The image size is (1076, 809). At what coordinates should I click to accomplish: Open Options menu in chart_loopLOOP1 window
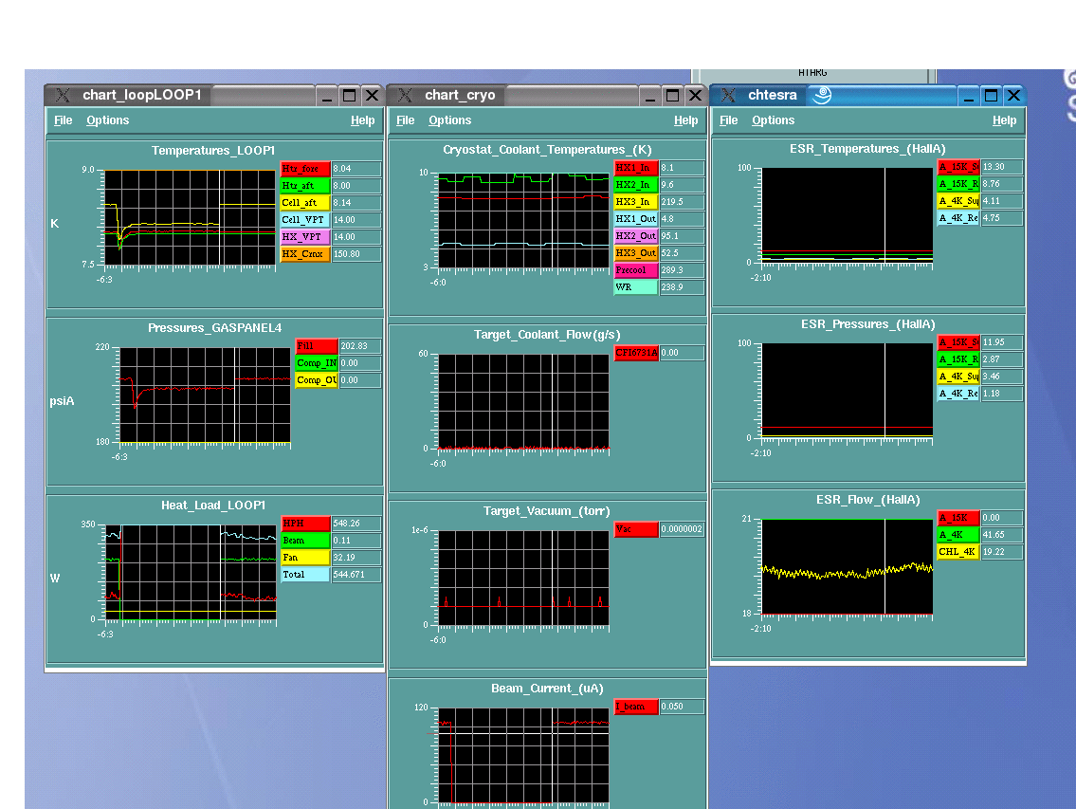(x=108, y=120)
